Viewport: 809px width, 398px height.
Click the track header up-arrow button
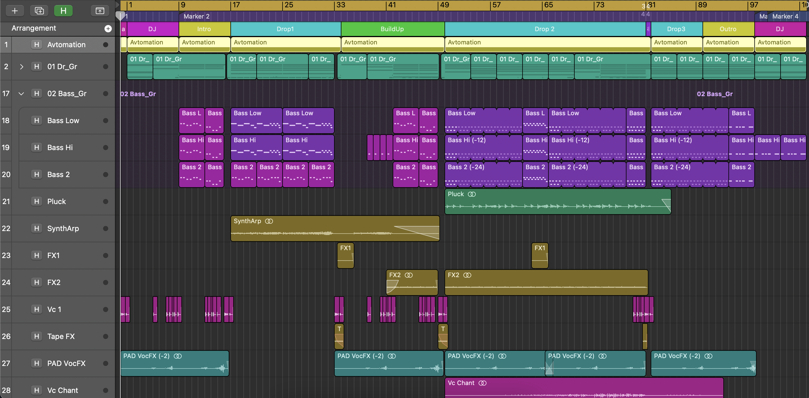click(x=100, y=11)
